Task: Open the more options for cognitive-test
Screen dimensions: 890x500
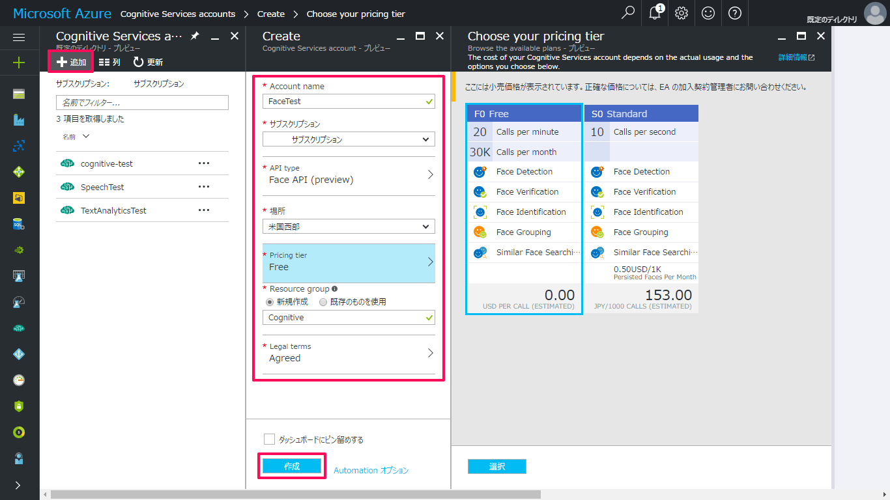Action: tap(204, 163)
